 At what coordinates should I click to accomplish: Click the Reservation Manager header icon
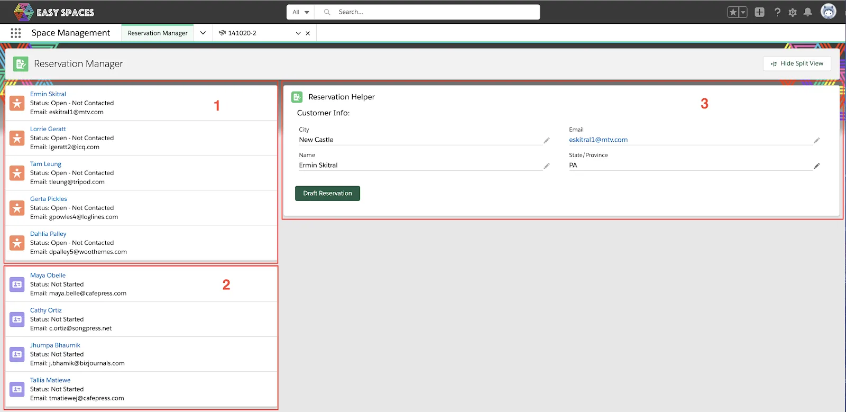pyautogui.click(x=21, y=64)
